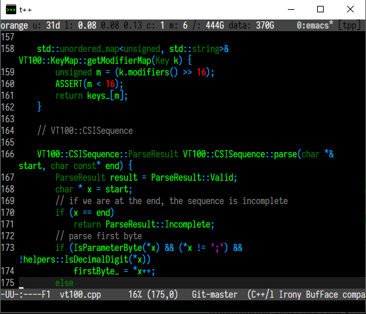366x314 pixels.
Task: Click the uptime value 31d
Action: click(53, 25)
